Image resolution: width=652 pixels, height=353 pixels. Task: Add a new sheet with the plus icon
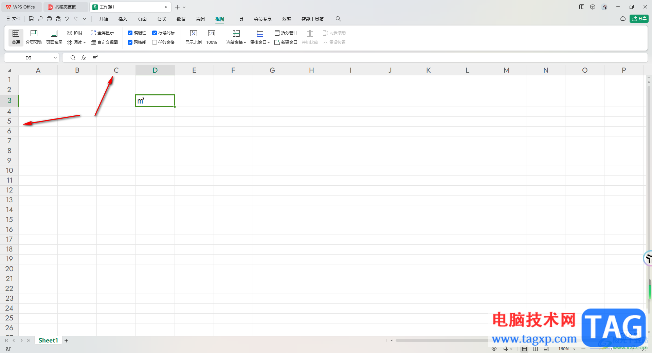[66, 340]
